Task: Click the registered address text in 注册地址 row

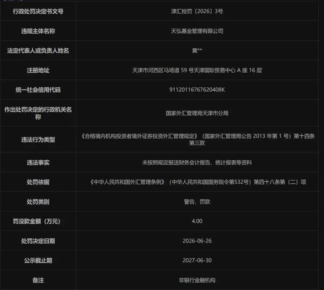Action: pyautogui.click(x=197, y=70)
